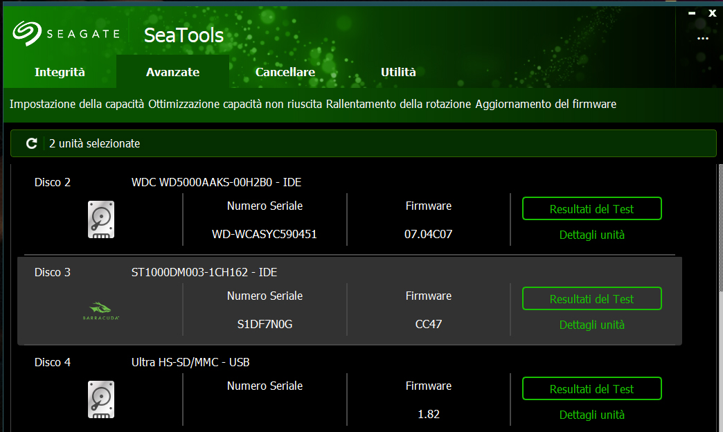Minimize the SeaTools window
The height and width of the screenshot is (432, 723).
(692, 13)
